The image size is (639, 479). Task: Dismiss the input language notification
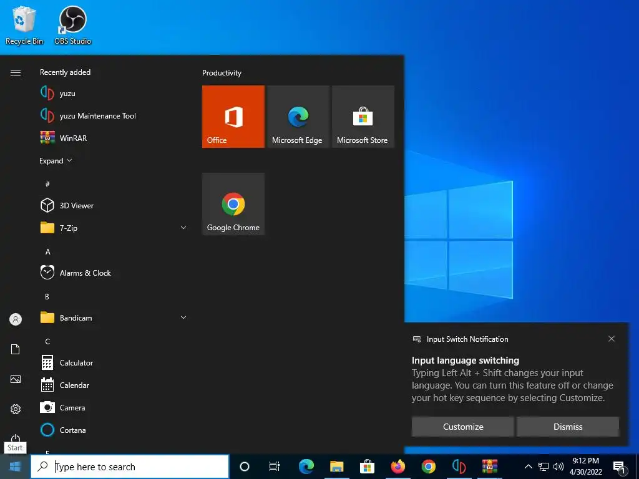[568, 427]
